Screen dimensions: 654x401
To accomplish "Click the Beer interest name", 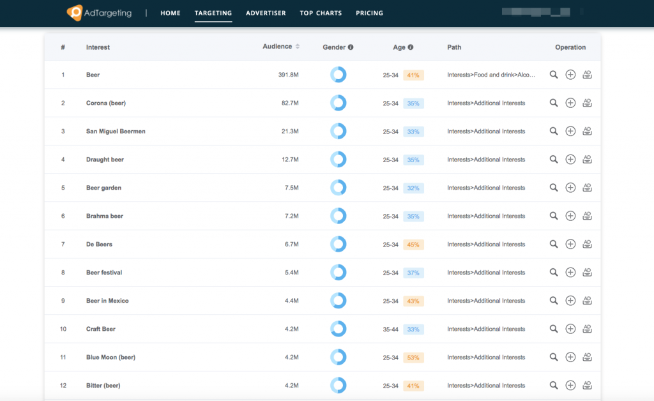I will [93, 75].
